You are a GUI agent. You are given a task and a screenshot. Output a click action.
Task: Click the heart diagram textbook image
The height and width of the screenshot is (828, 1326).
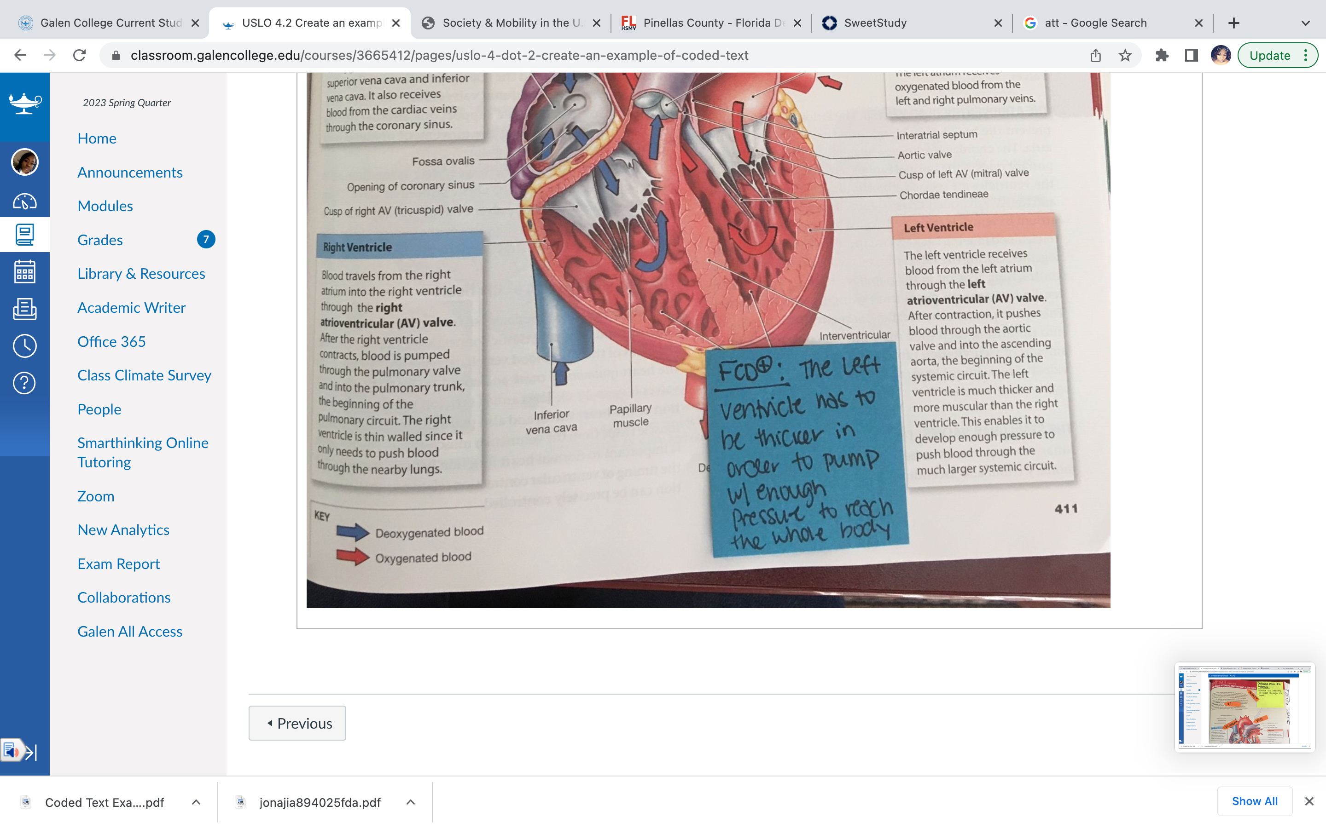(x=708, y=340)
